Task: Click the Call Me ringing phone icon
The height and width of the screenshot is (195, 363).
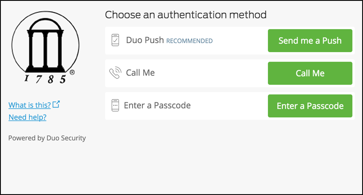Action: click(x=115, y=73)
